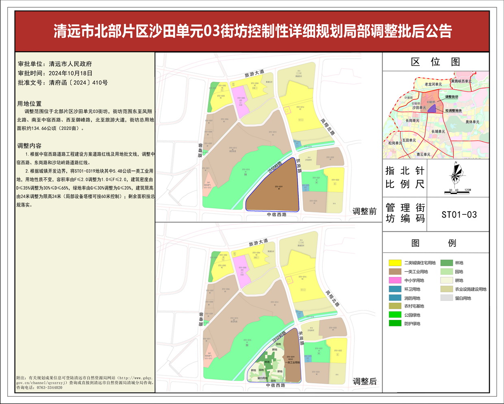
Task: Select the brown 一类工业用地 legend swatch
Action: (x=395, y=272)
